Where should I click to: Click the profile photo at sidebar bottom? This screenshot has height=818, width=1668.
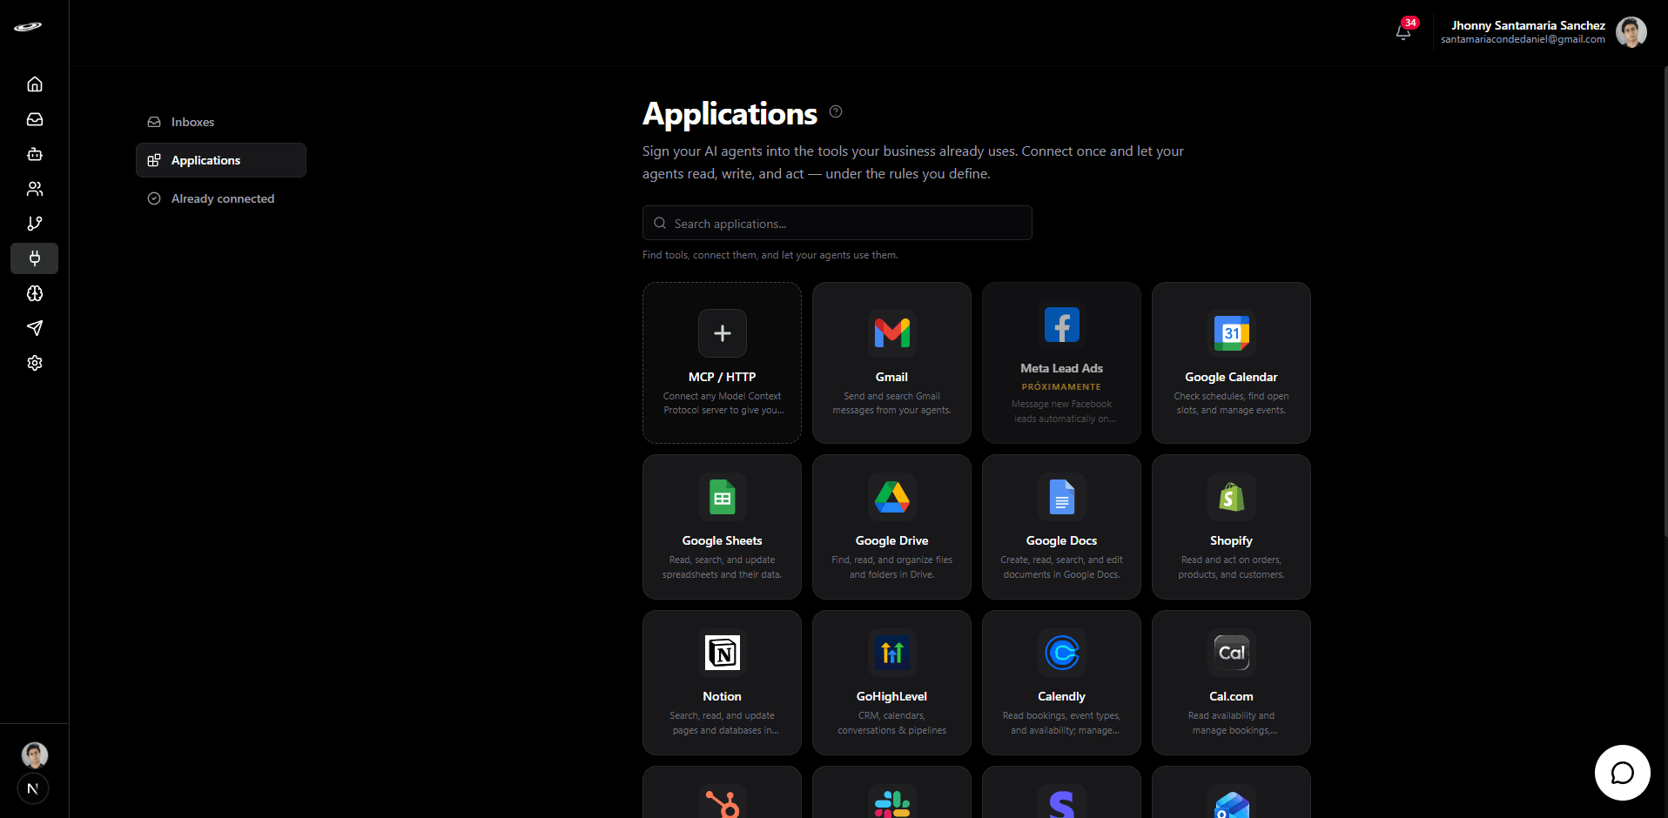35,754
